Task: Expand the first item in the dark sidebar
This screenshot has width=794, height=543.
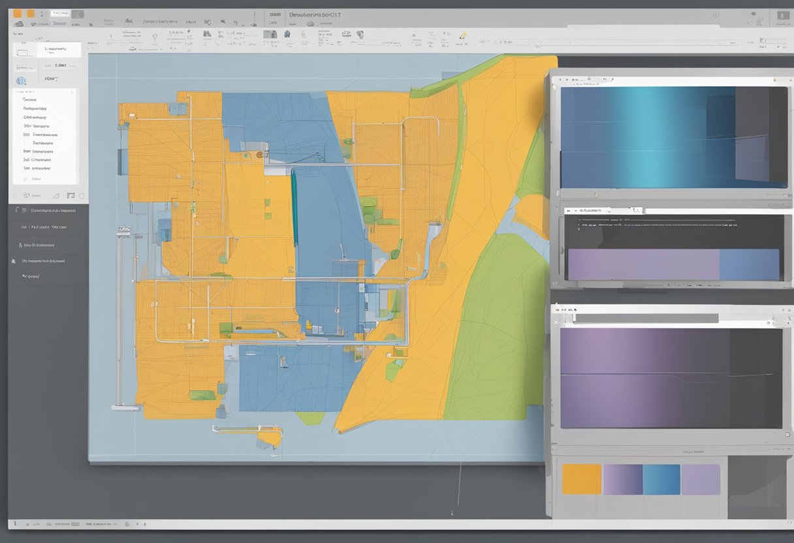Action: 51,211
